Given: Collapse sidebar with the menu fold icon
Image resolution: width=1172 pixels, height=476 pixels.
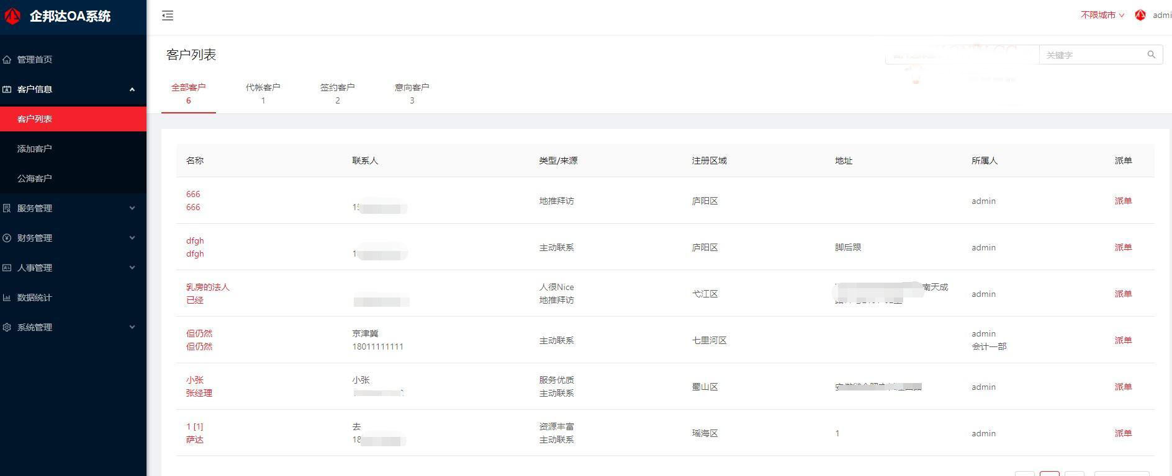Looking at the screenshot, I should click(x=168, y=16).
